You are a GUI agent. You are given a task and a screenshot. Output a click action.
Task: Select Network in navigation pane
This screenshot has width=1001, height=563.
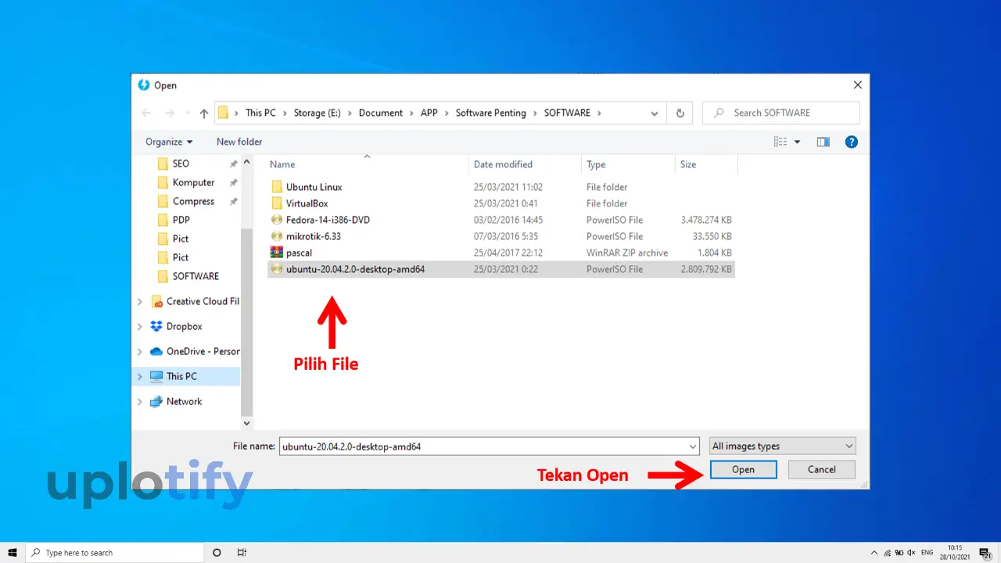(184, 401)
